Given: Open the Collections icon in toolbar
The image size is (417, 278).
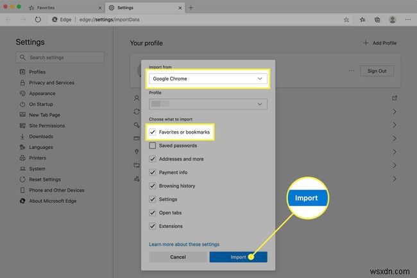Looking at the screenshot, I should tap(377, 20).
